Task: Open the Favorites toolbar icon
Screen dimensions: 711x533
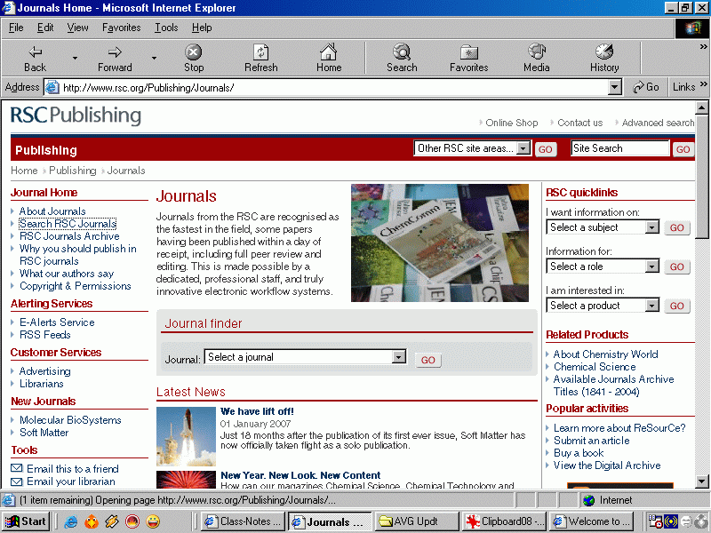Action: (469, 52)
